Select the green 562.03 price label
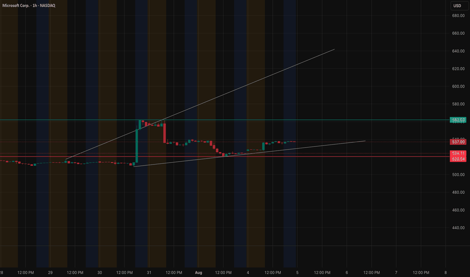This screenshot has width=470, height=277. [x=458, y=120]
